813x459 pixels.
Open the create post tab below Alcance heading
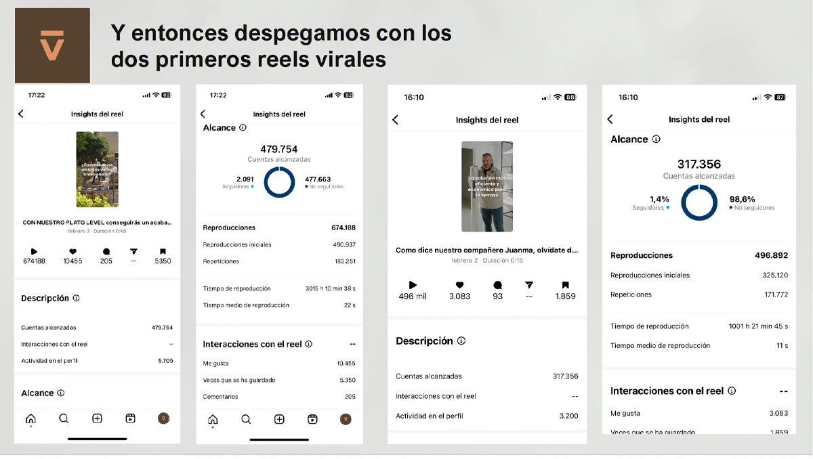tap(97, 418)
